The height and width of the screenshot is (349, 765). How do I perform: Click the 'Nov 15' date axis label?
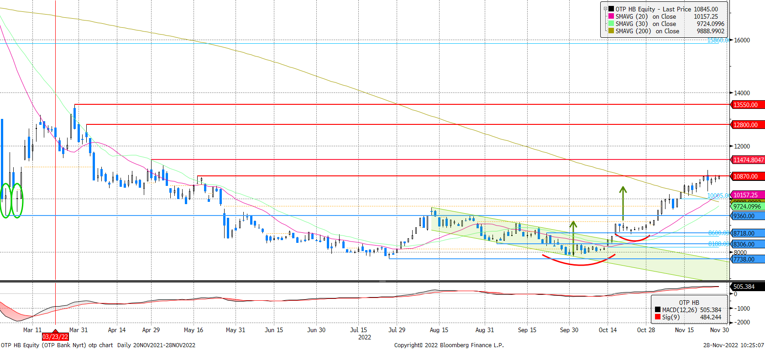[x=684, y=330]
